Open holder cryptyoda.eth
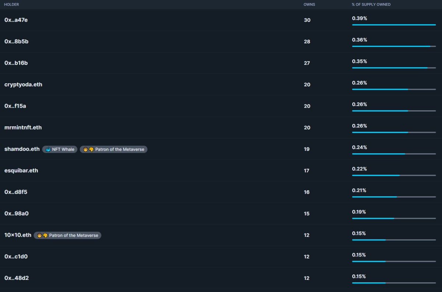442x292 pixels. (23, 85)
